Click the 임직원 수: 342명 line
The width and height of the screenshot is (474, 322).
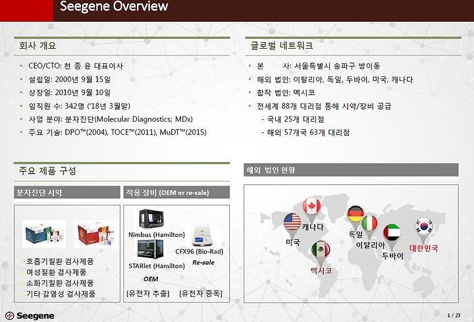coord(79,106)
